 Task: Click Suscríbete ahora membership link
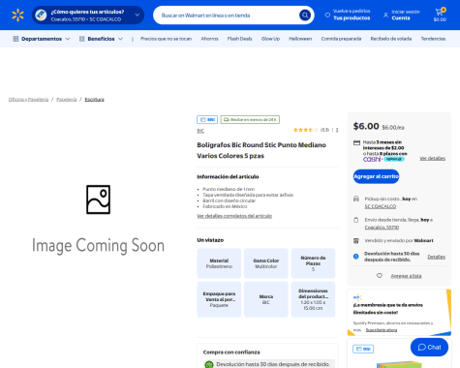coord(382,330)
